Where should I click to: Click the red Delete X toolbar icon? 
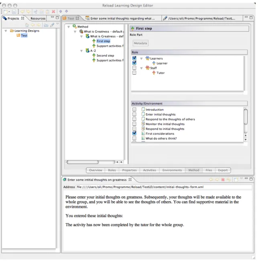(x=53, y=12)
